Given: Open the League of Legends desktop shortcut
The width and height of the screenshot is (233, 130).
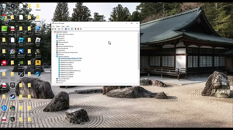Looking at the screenshot, I should pyautogui.click(x=13, y=108).
